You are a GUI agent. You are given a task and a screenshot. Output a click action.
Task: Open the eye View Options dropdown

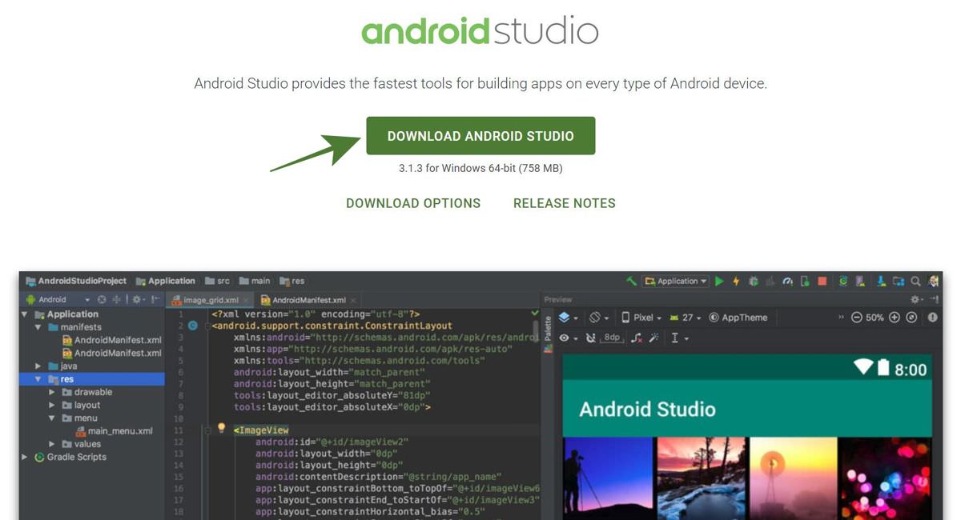point(569,338)
